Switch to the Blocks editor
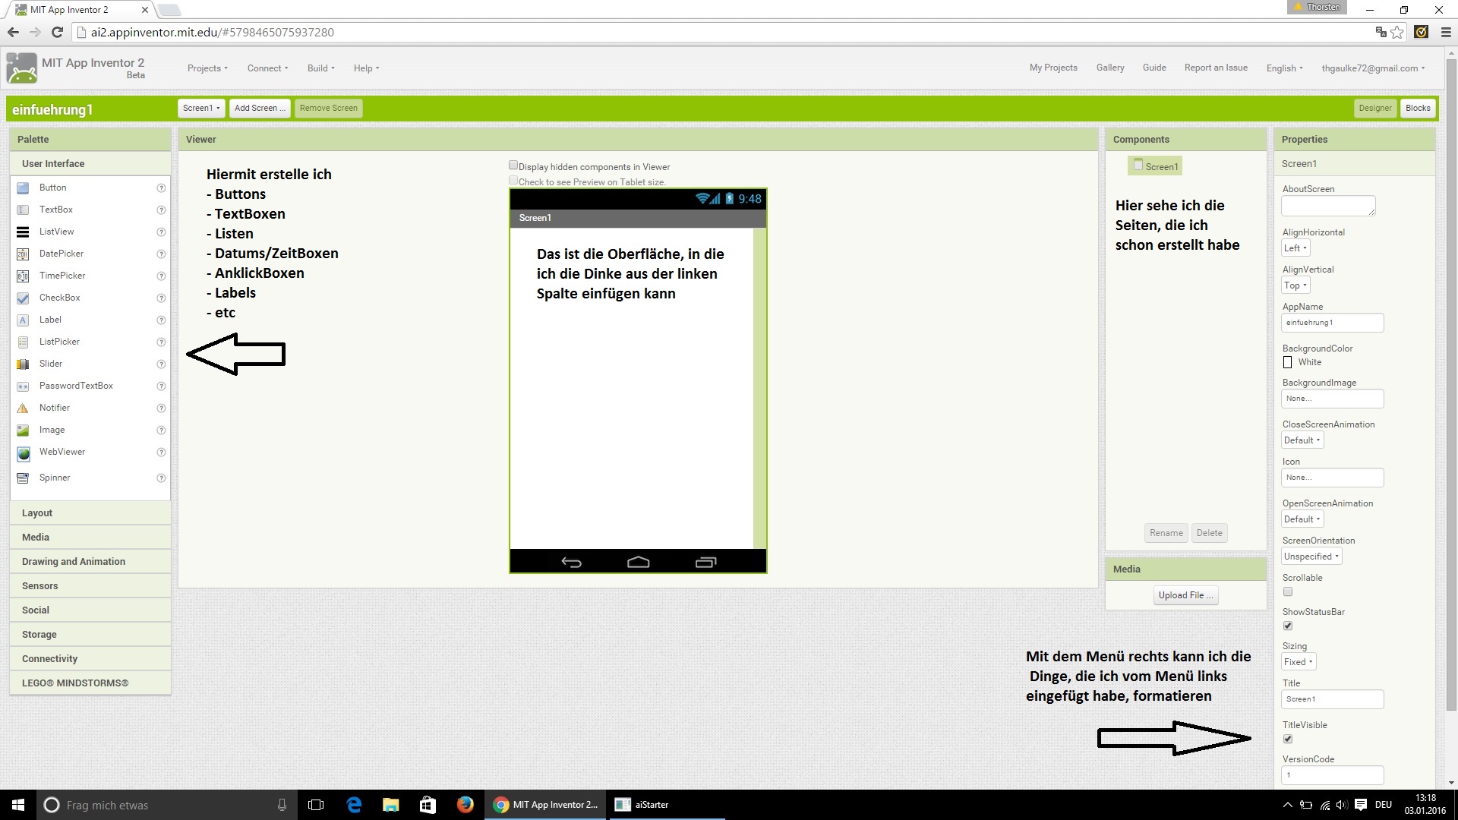Viewport: 1458px width, 820px height. (1418, 108)
